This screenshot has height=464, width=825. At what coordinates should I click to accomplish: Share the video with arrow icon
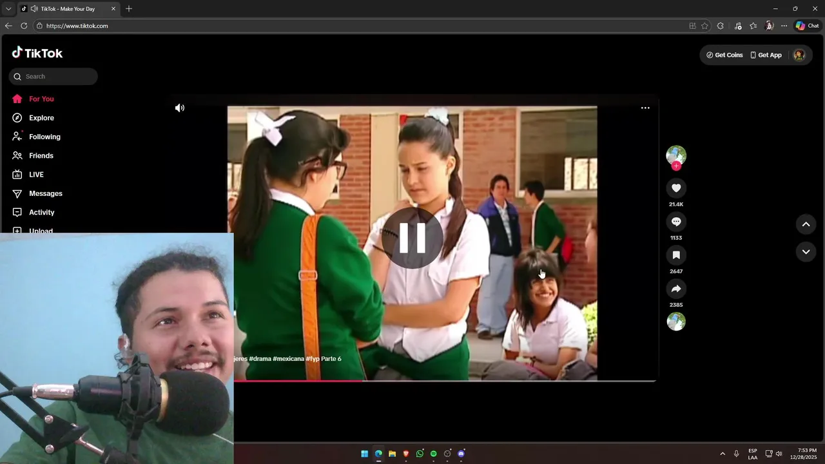676,289
